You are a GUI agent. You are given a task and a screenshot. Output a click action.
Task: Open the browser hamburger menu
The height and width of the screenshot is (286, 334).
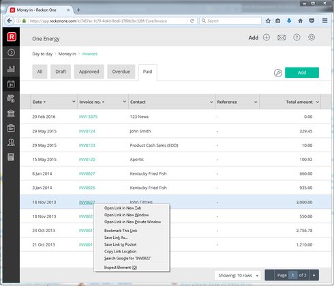tap(325, 20)
